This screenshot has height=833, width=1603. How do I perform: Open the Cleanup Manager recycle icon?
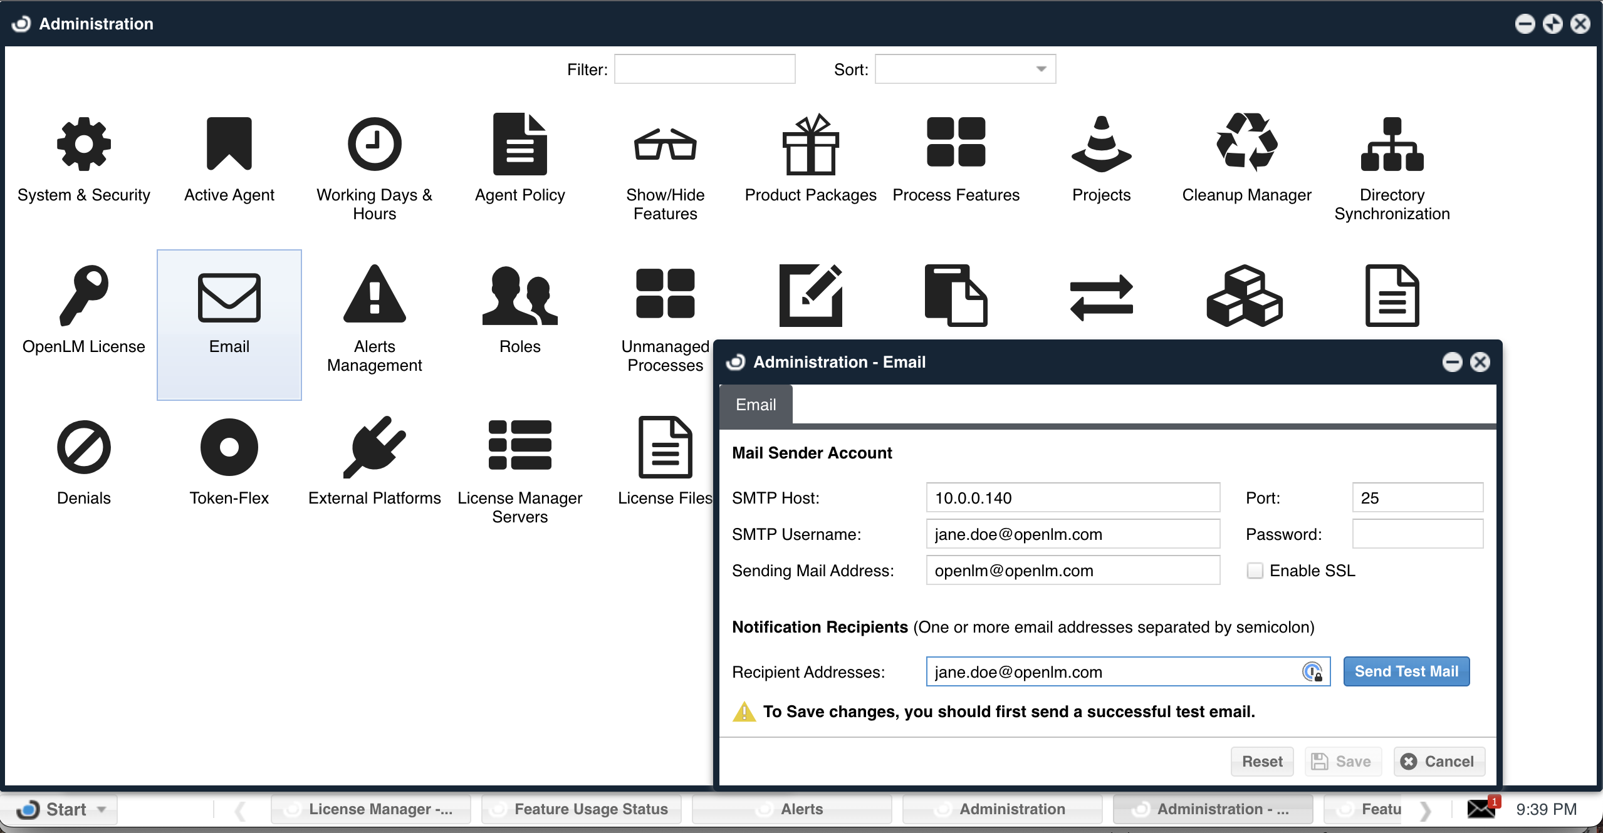(1246, 144)
